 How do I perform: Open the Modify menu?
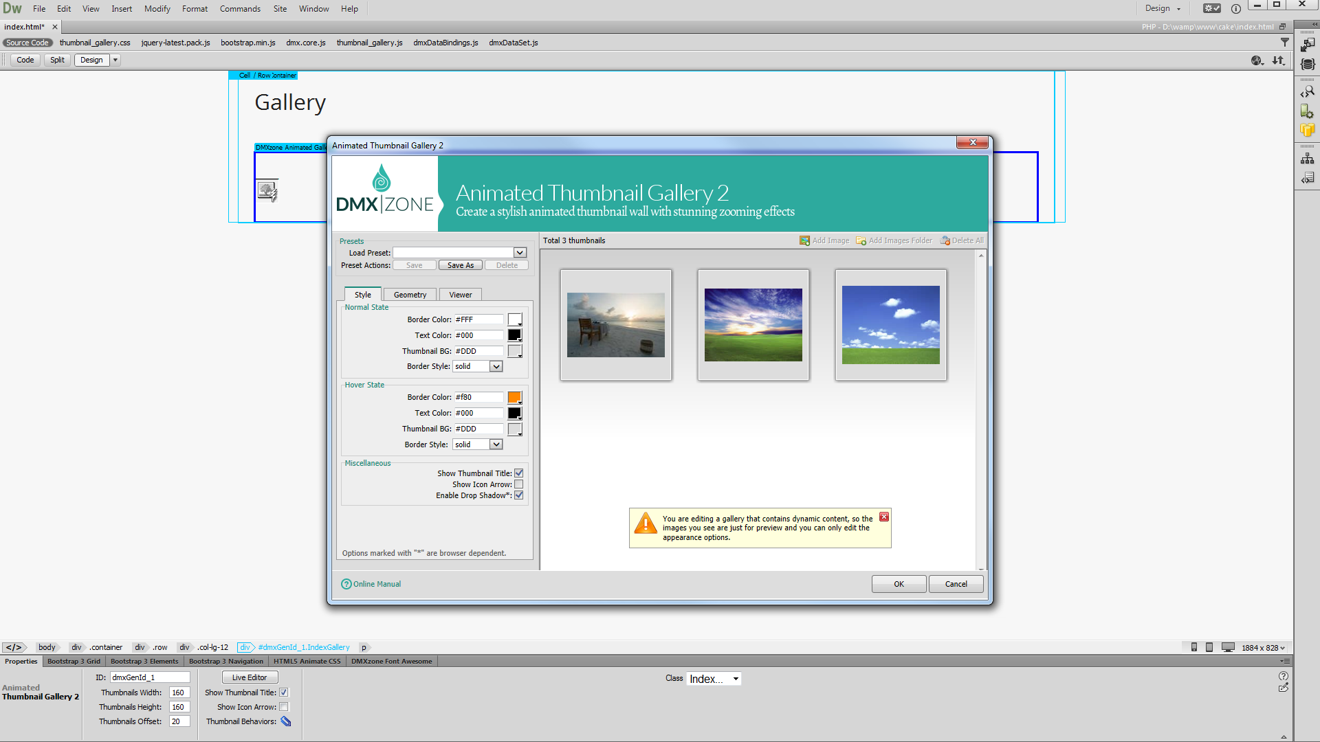[x=157, y=9]
